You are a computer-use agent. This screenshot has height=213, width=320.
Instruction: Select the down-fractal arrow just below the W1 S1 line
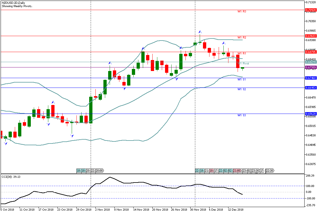[176, 79]
